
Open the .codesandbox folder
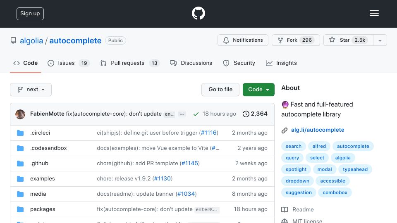click(48, 148)
